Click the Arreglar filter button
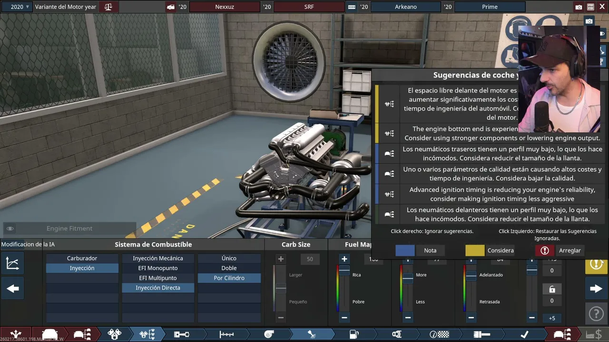The image size is (609, 342). click(x=570, y=250)
